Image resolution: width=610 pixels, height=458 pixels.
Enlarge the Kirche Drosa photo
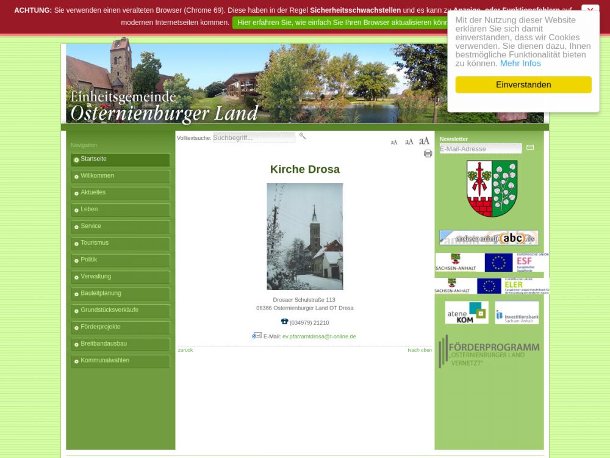(x=304, y=236)
